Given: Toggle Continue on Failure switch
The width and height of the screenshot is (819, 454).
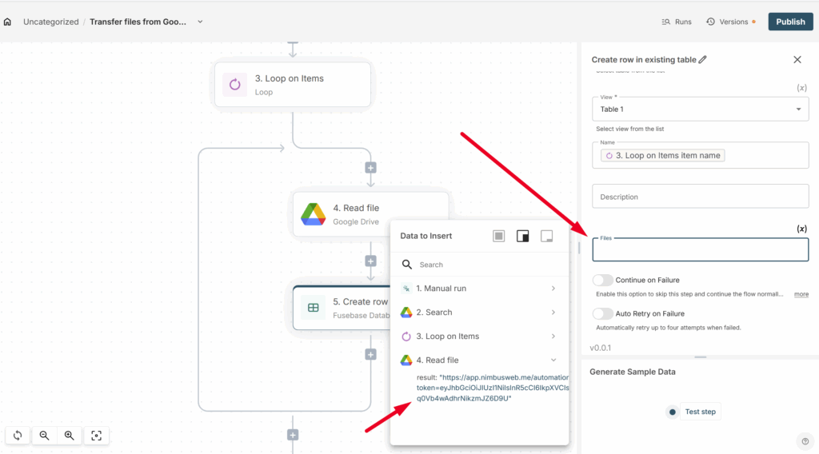Looking at the screenshot, I should pyautogui.click(x=603, y=281).
